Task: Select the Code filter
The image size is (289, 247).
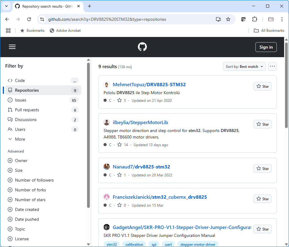Action: [x=43, y=80]
